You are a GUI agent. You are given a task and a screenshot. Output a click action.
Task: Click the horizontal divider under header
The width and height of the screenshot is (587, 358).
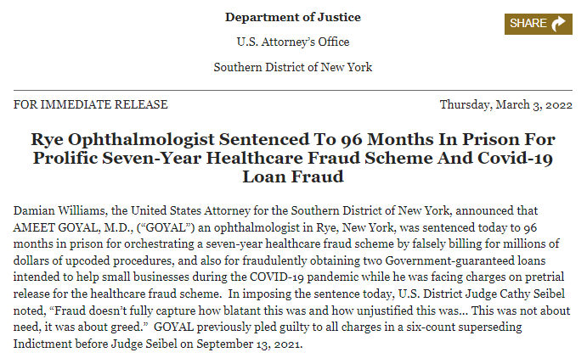[x=293, y=91]
